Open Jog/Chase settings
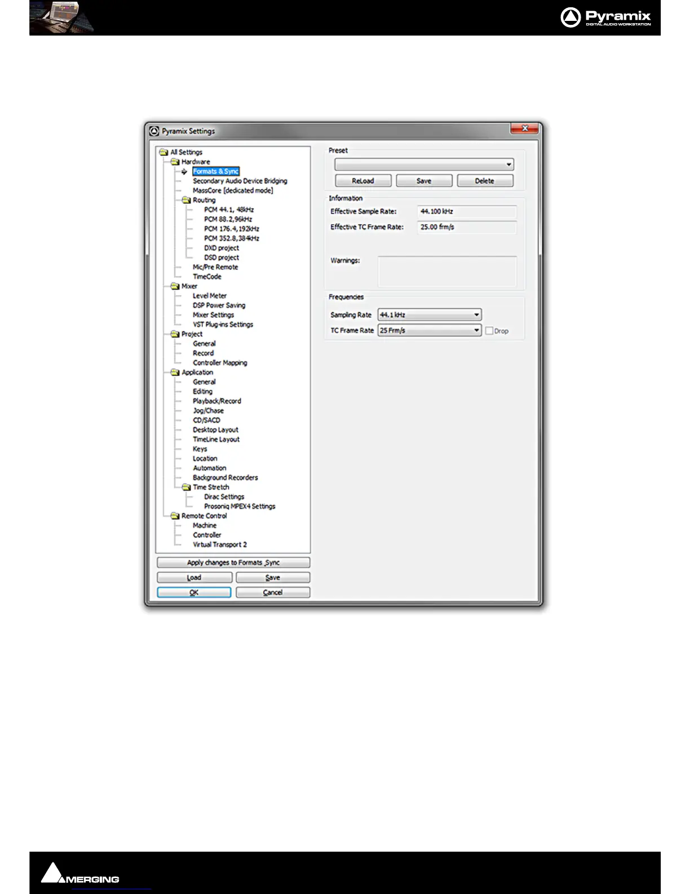The image size is (690, 894). 208,411
